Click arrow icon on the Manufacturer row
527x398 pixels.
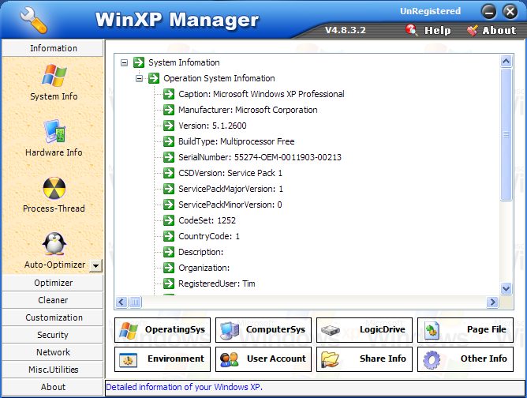(x=169, y=110)
